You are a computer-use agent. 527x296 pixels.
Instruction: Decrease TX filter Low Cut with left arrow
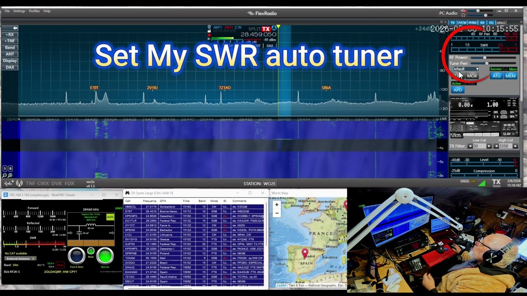point(470,146)
